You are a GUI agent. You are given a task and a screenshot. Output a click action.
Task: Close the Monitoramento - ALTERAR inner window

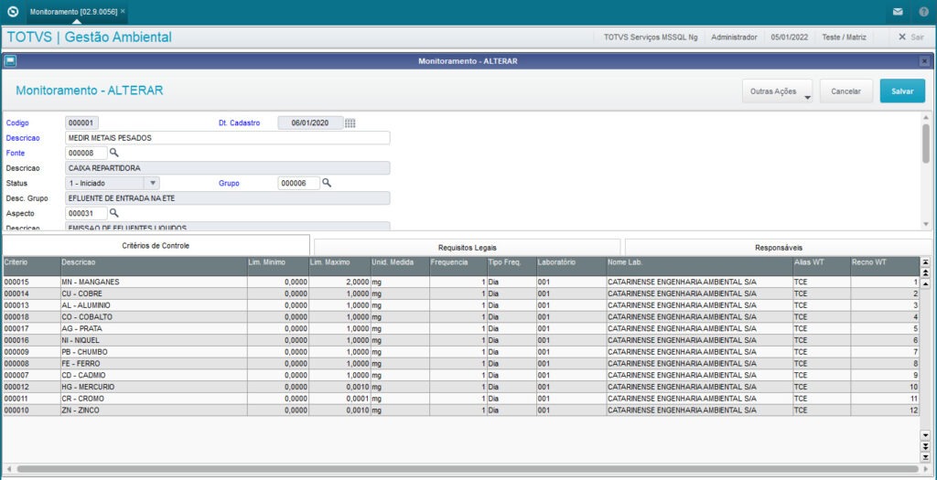pyautogui.click(x=924, y=61)
